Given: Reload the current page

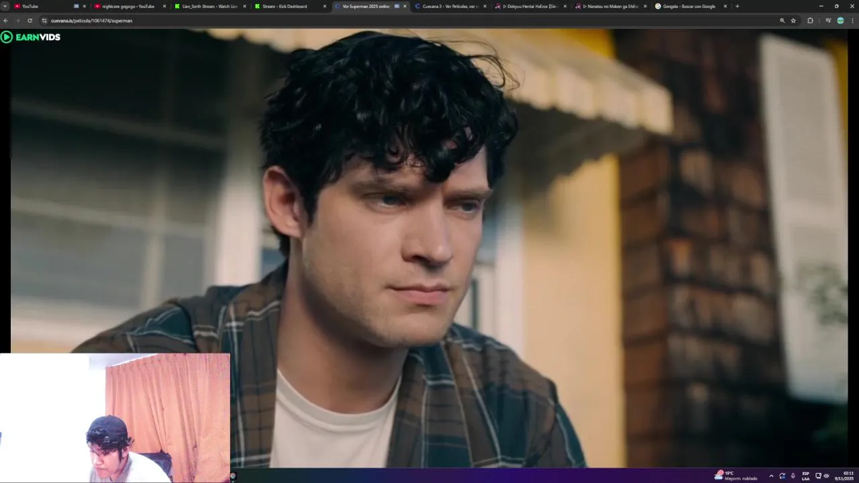Looking at the screenshot, I should [x=30, y=21].
